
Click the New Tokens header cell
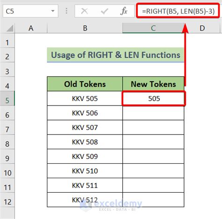(x=153, y=84)
